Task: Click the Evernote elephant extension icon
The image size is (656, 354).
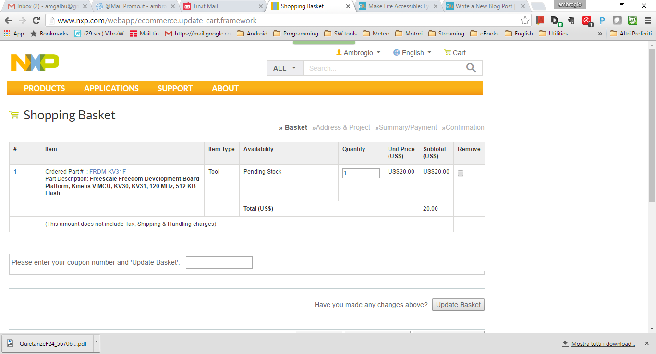Action: coord(571,21)
